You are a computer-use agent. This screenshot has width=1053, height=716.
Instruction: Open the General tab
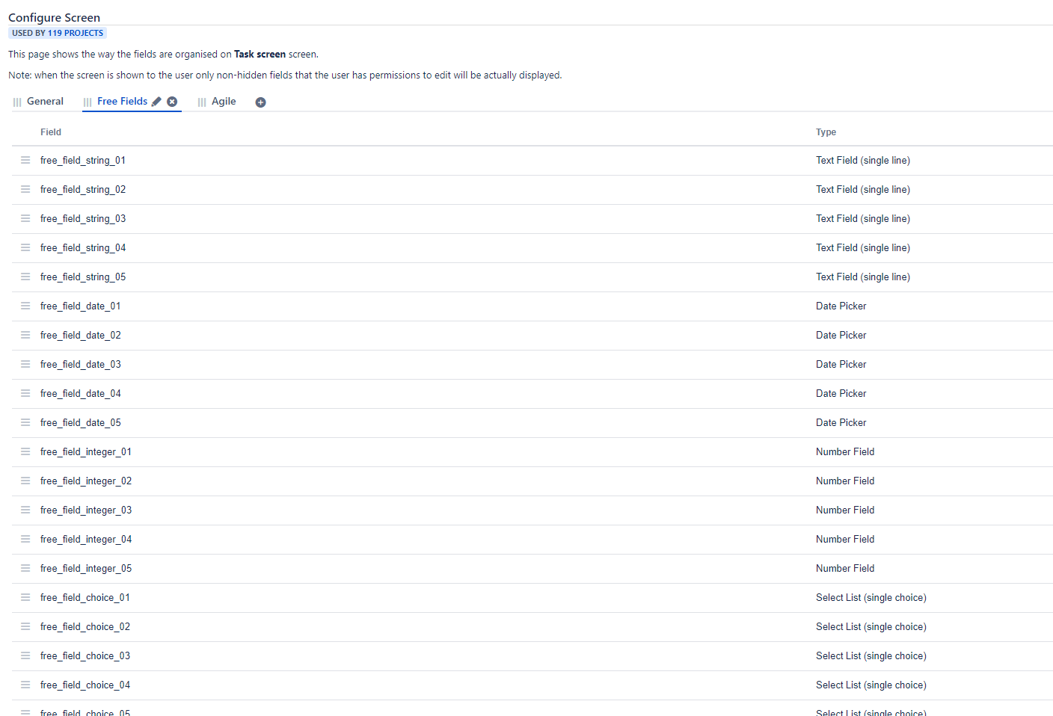click(45, 102)
